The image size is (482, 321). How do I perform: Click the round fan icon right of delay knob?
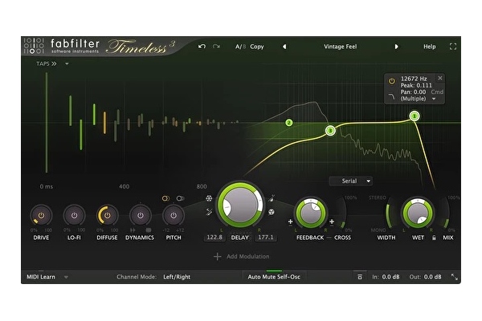pos(272,212)
